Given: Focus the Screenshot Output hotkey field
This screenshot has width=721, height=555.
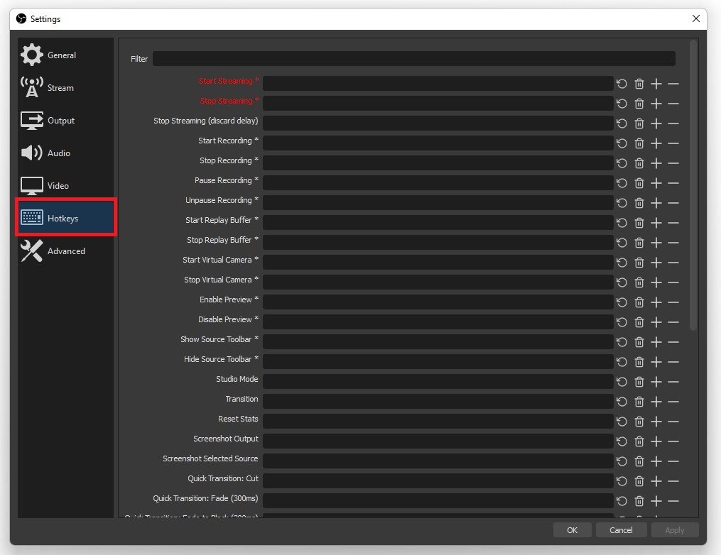Looking at the screenshot, I should click(438, 441).
